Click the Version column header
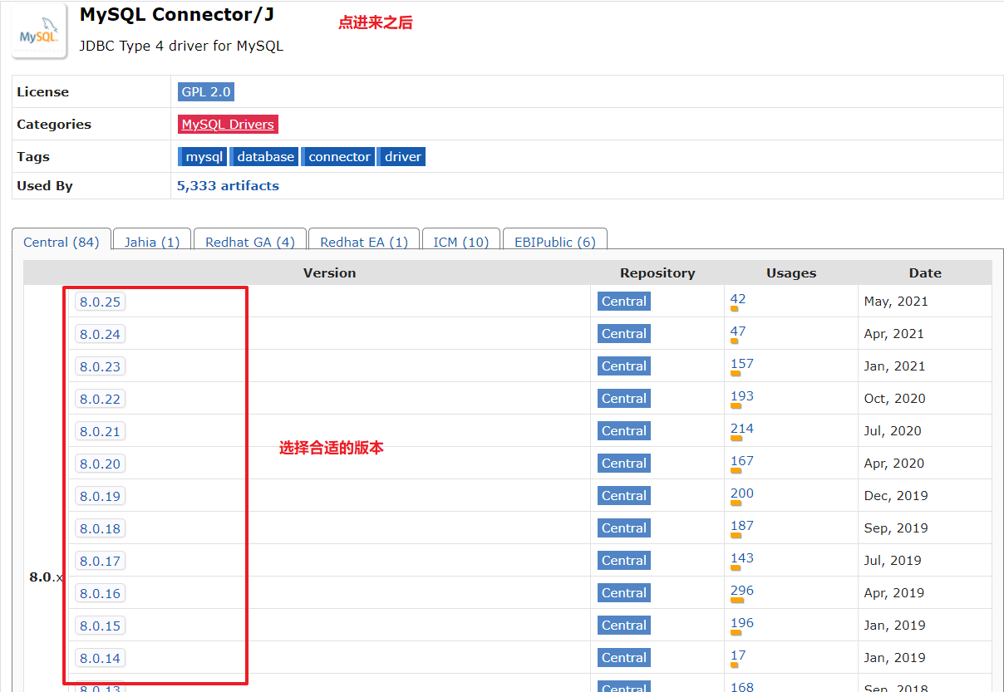1004x692 pixels. pyautogui.click(x=329, y=272)
